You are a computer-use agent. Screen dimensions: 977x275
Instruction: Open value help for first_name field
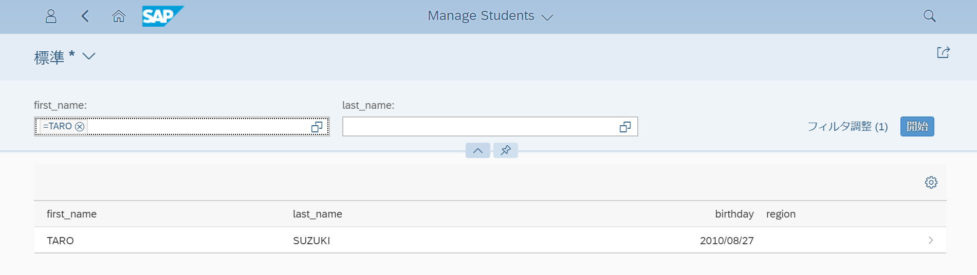[317, 127]
